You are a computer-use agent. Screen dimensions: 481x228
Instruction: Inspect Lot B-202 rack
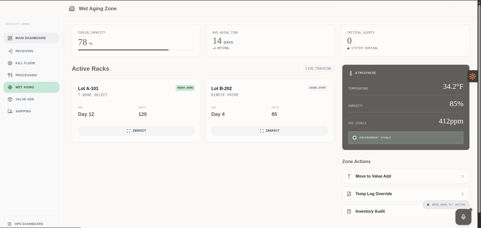(269, 131)
